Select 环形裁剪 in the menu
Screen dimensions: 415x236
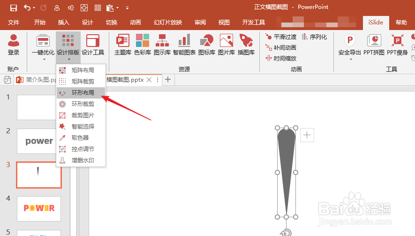coord(81,104)
